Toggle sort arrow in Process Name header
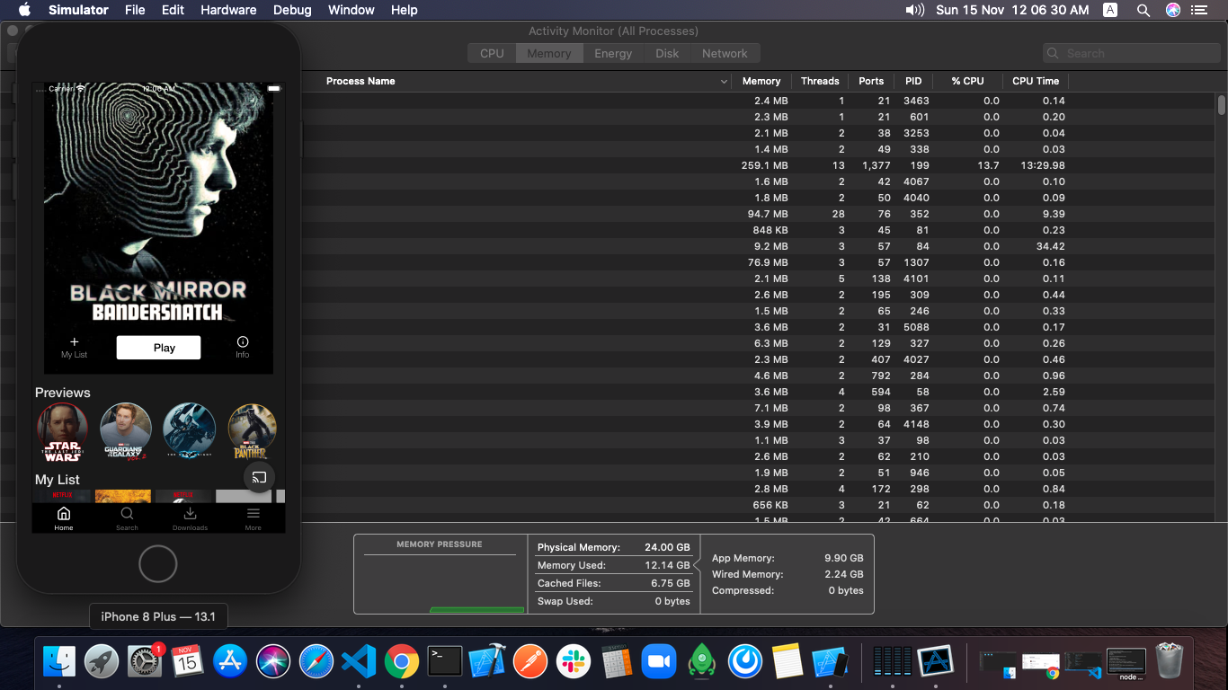 click(x=725, y=82)
